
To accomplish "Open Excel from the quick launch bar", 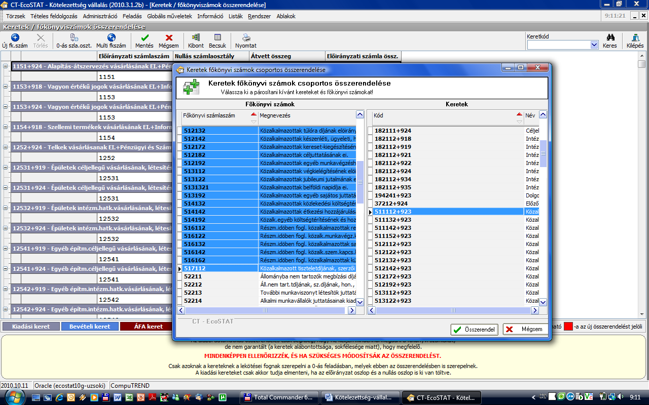I will coord(129,398).
